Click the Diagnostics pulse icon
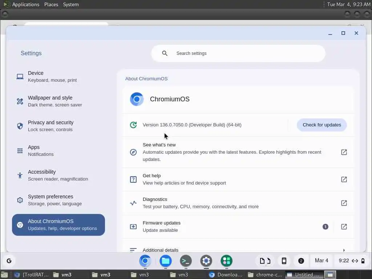372x279 pixels. pos(133,203)
